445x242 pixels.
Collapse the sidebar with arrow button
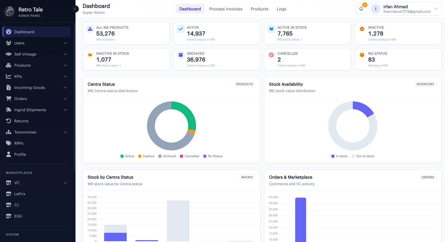(75, 9)
